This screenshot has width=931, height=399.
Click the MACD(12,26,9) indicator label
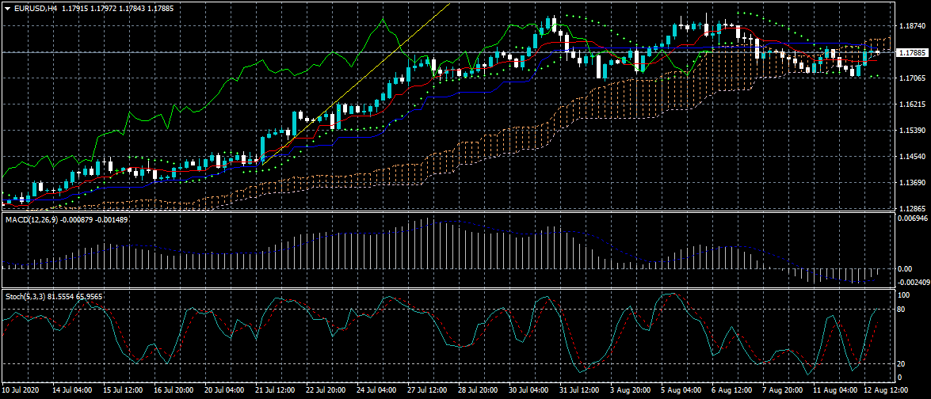[x=35, y=218]
